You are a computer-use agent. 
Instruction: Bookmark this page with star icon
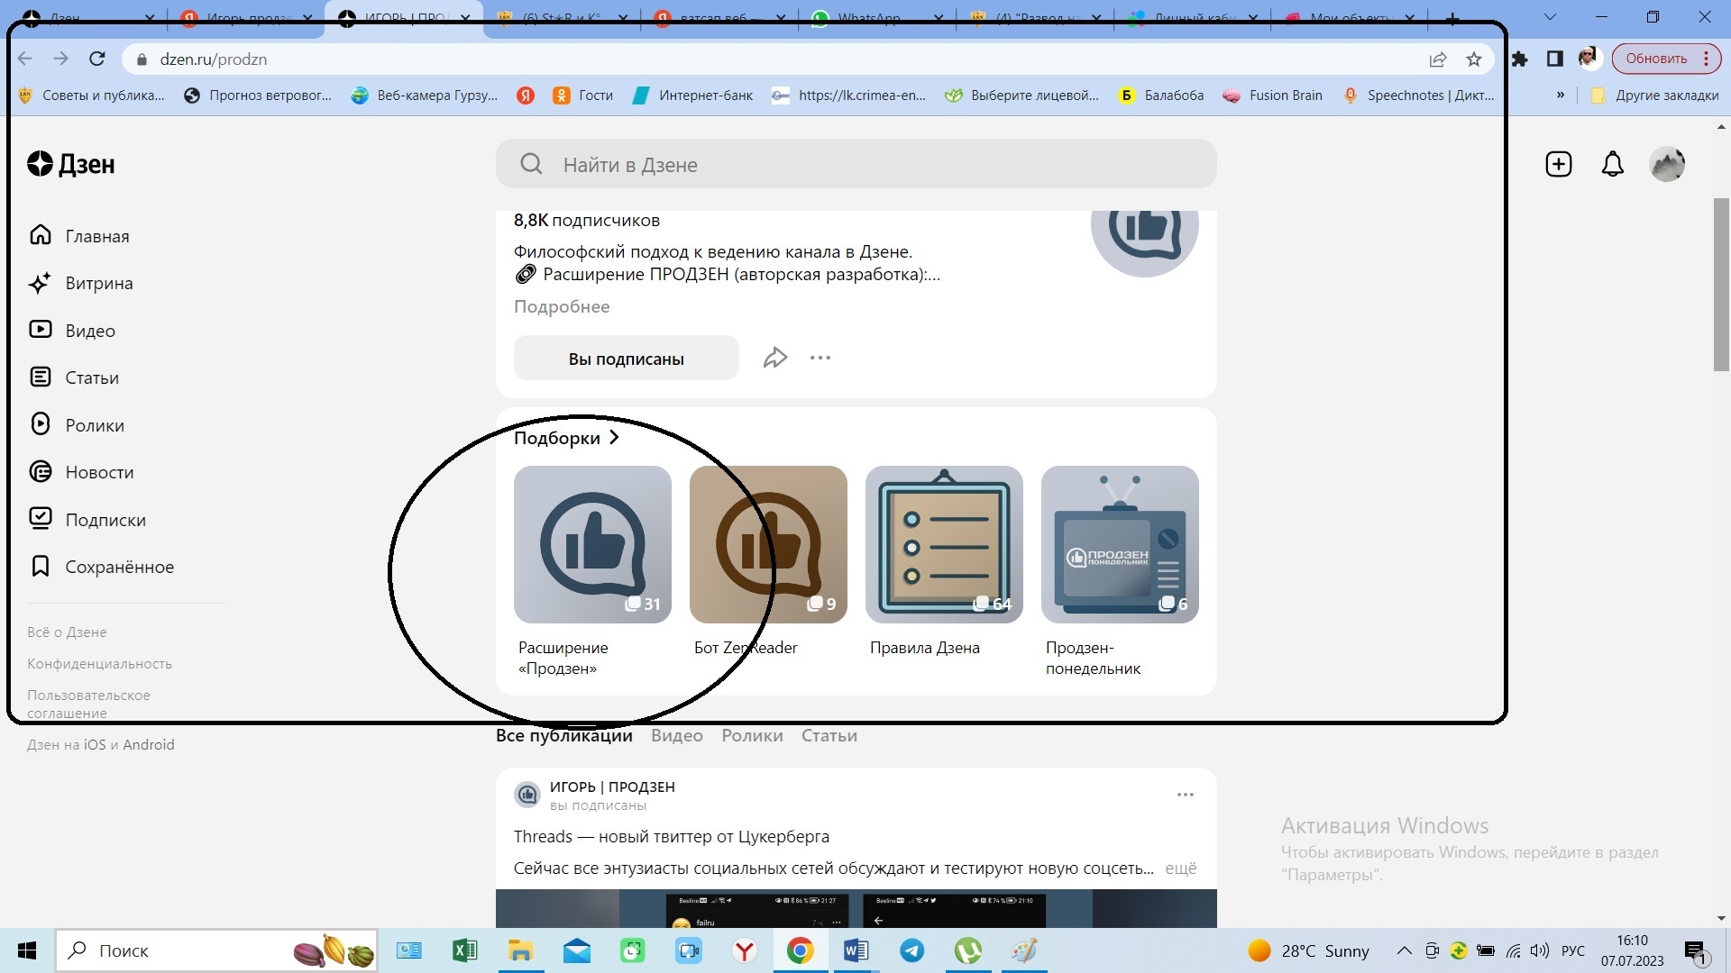[1474, 59]
